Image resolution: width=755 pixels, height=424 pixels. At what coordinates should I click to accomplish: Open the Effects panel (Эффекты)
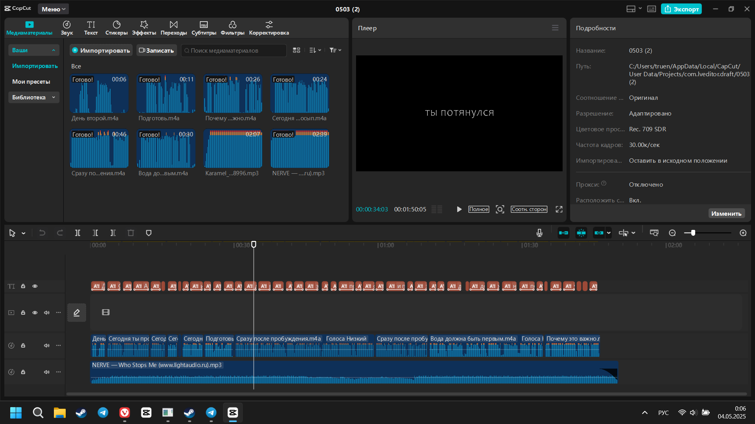tap(144, 28)
